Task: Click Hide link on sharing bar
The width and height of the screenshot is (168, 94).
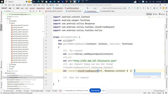Action: click(x=103, y=91)
